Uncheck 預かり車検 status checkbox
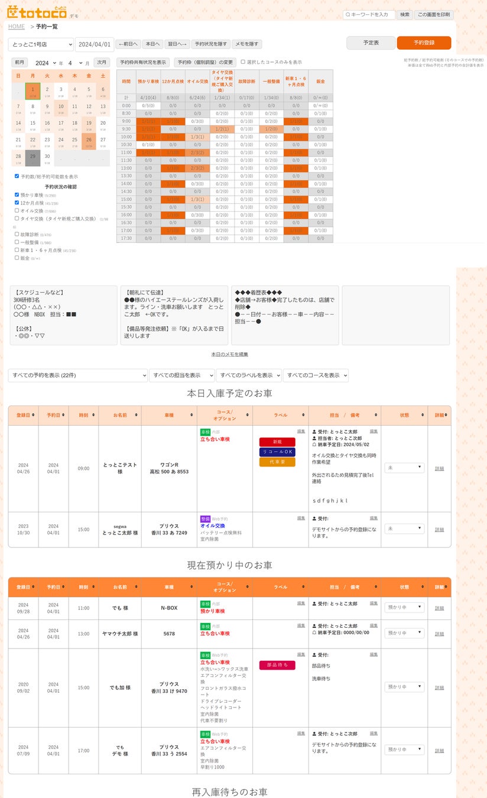 [x=17, y=194]
